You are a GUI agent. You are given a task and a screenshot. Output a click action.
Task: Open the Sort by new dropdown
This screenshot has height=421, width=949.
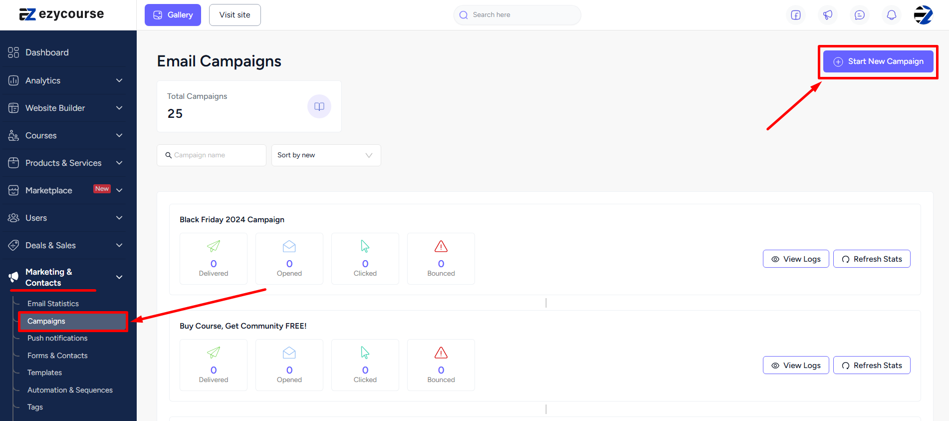(326, 155)
